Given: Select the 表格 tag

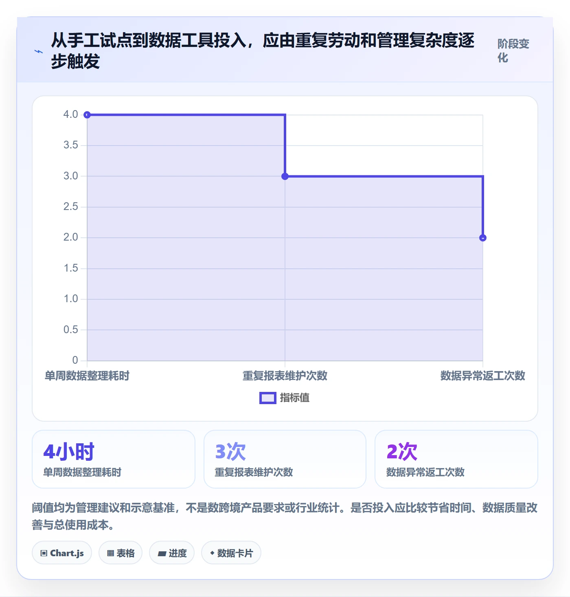Looking at the screenshot, I should (121, 553).
